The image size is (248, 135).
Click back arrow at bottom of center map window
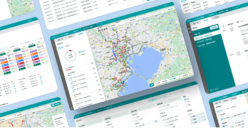point(72,109)
